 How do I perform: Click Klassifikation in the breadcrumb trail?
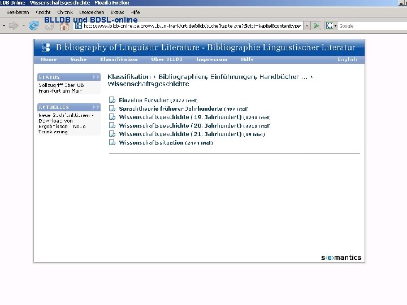point(129,77)
